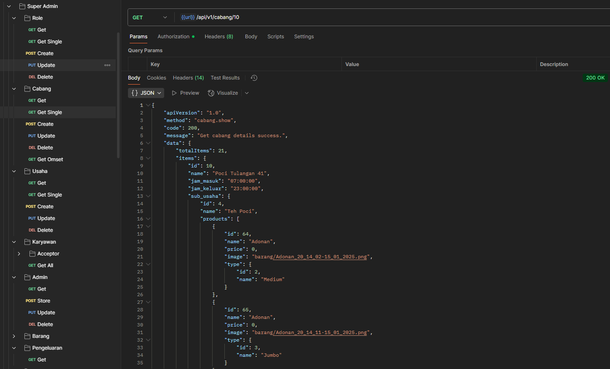Open the Cookies response tab
Viewport: 610px width, 369px height.
coord(156,78)
